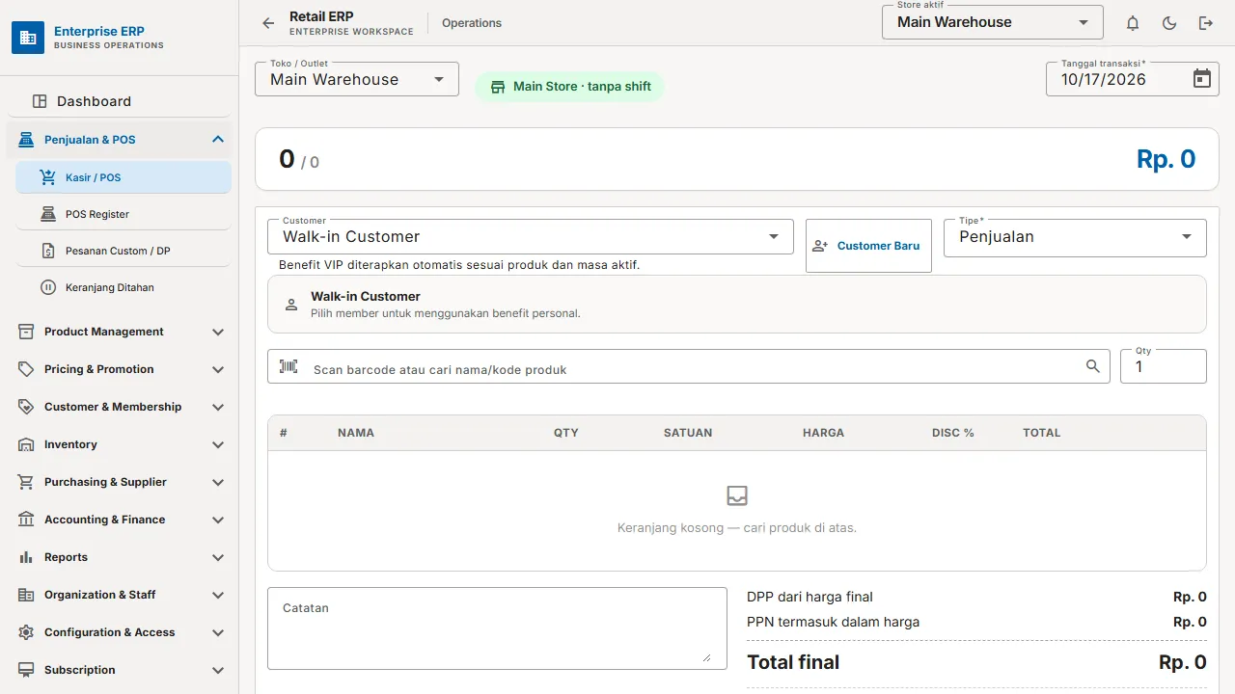The image size is (1235, 694).
Task: Open the transaction date calendar icon
Action: coord(1201,79)
